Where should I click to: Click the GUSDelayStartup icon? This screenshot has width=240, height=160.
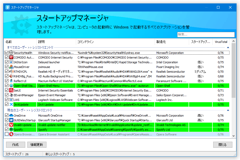point(11,120)
